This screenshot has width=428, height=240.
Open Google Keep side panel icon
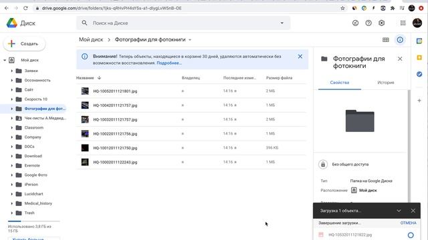coord(419,57)
